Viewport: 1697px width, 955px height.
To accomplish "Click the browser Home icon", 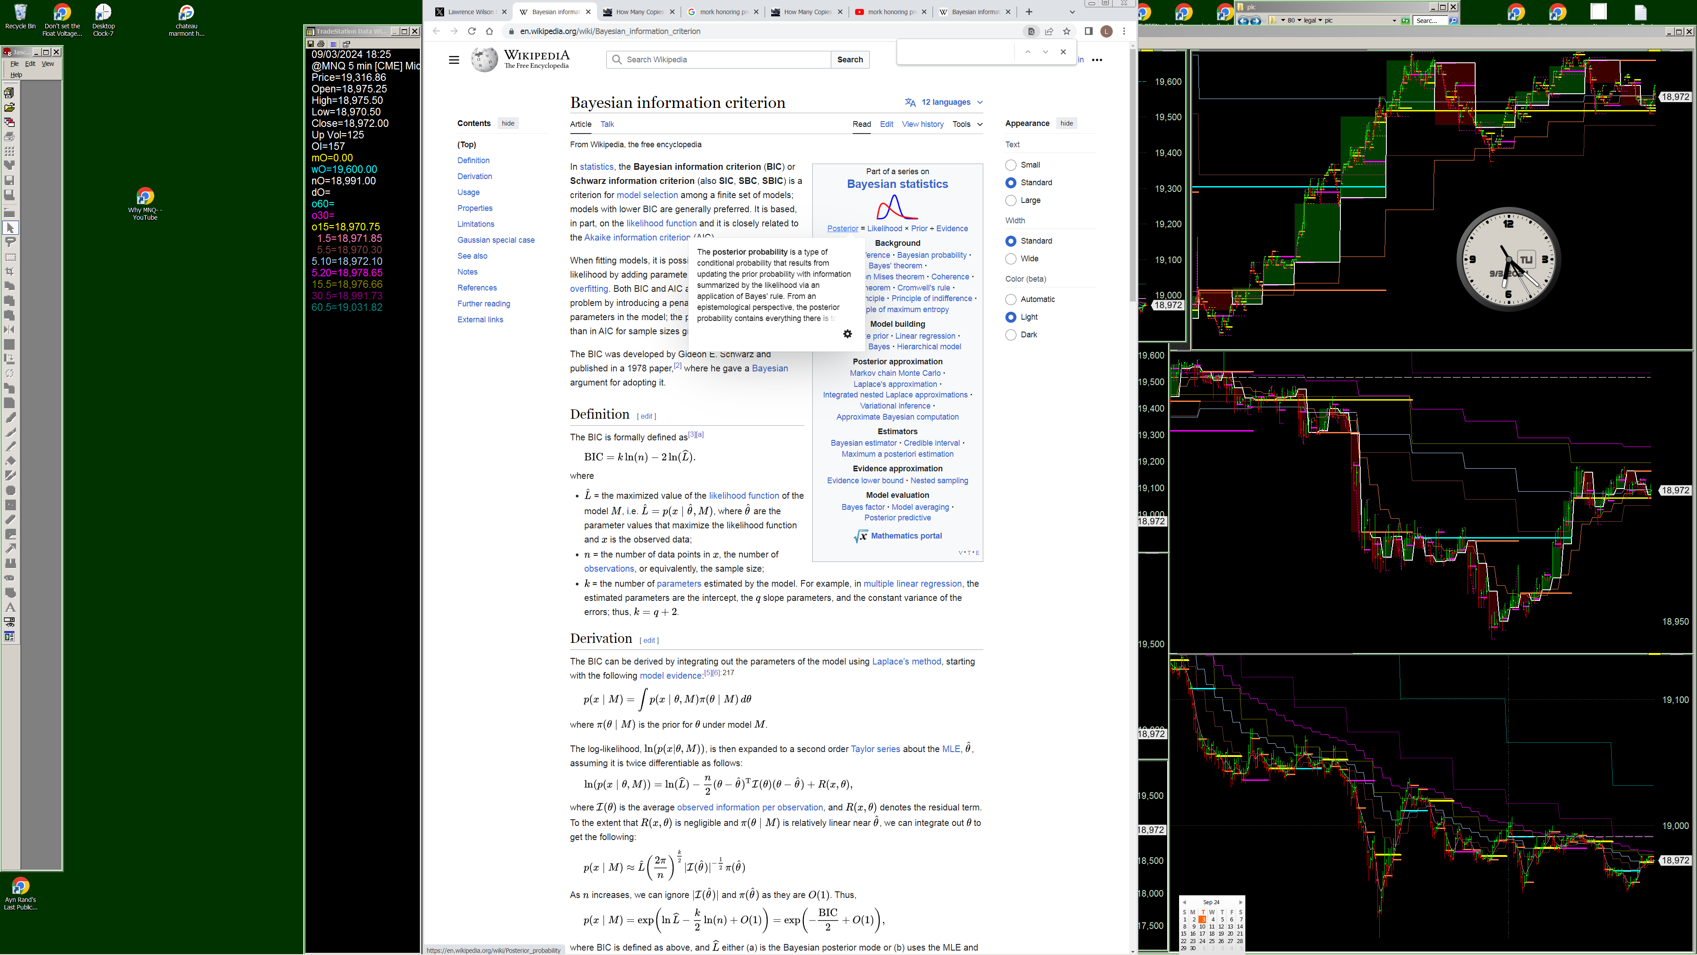I will pos(489,31).
